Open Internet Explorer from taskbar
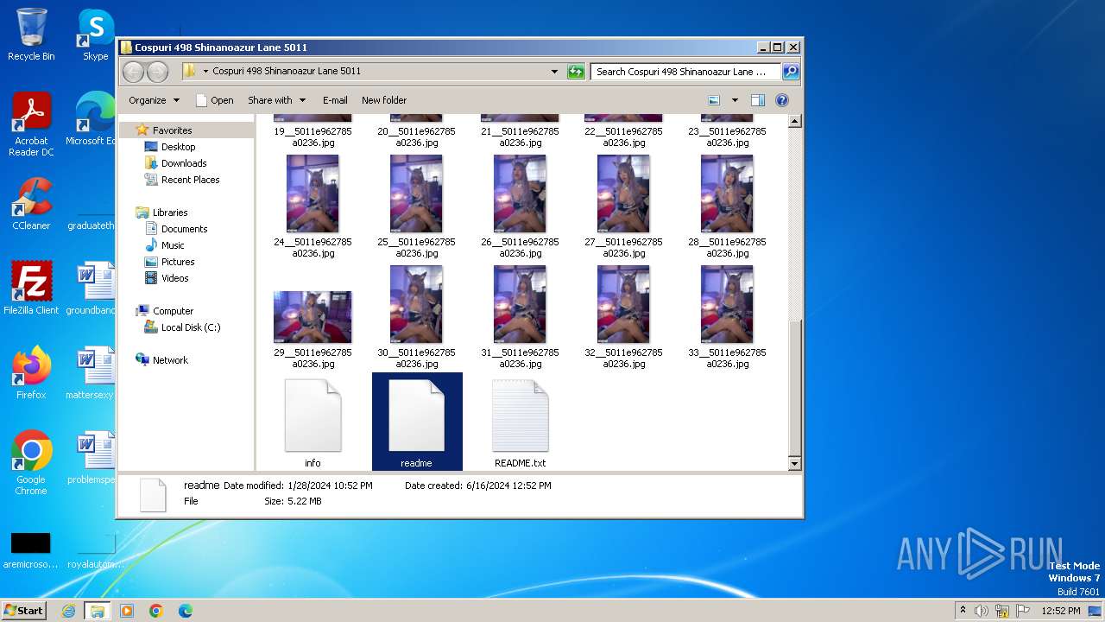 pyautogui.click(x=68, y=611)
